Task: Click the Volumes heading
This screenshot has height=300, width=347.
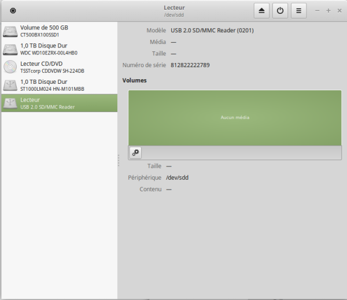Action: [135, 80]
